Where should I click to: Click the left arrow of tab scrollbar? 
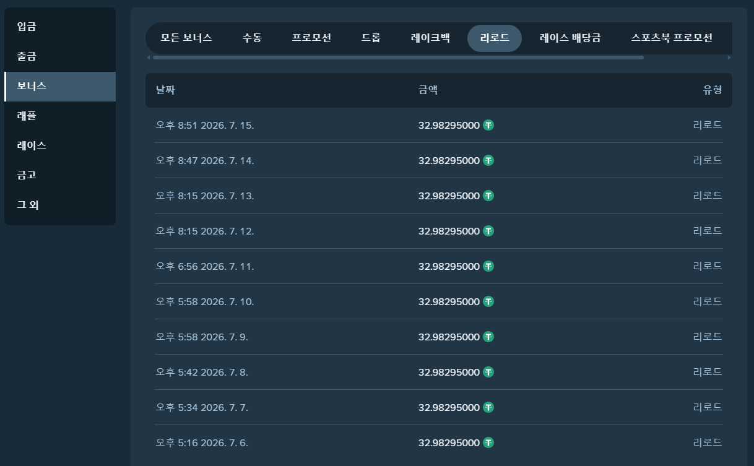point(149,58)
